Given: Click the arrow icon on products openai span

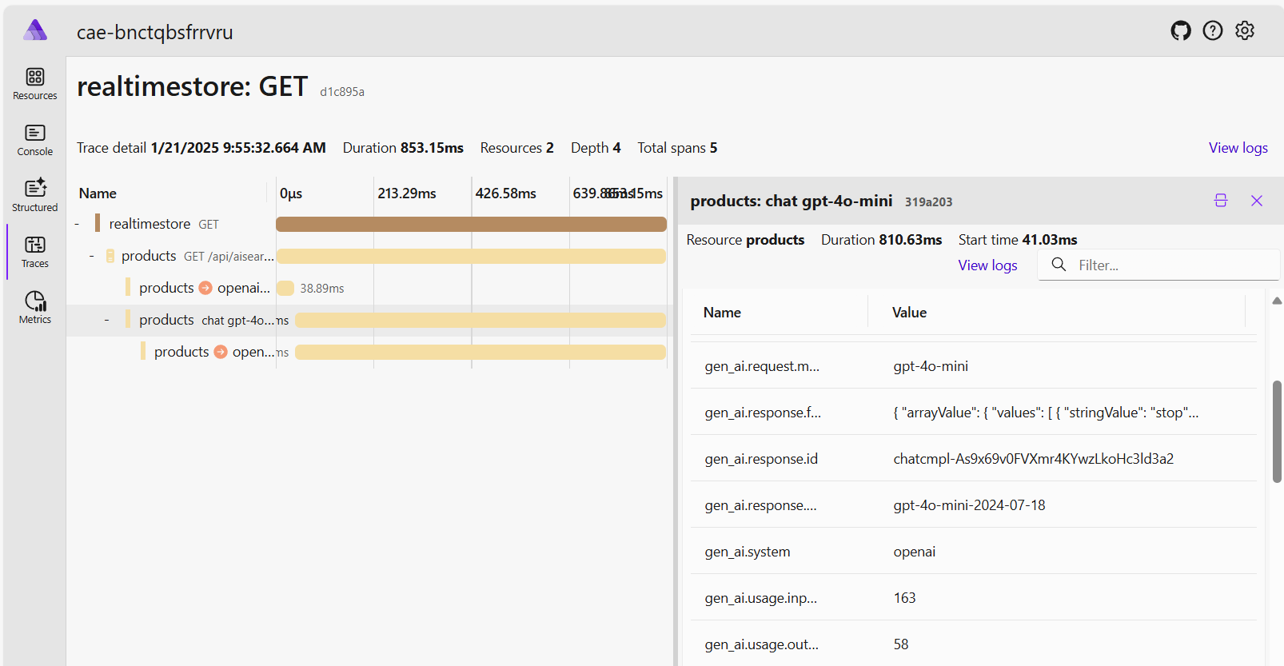Looking at the screenshot, I should pyautogui.click(x=205, y=288).
